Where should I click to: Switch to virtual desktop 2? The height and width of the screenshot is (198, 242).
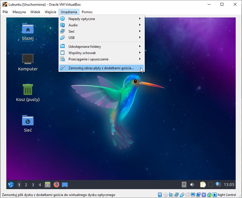(26, 185)
